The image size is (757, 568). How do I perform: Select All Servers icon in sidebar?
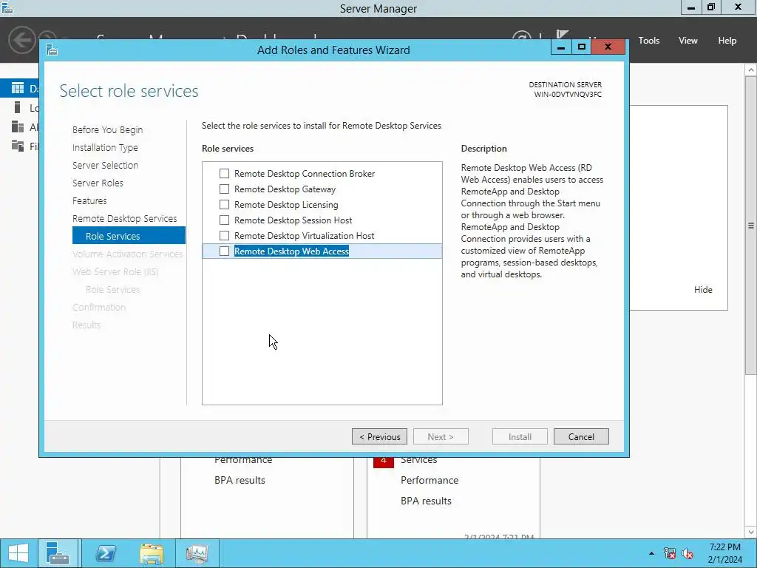(18, 126)
